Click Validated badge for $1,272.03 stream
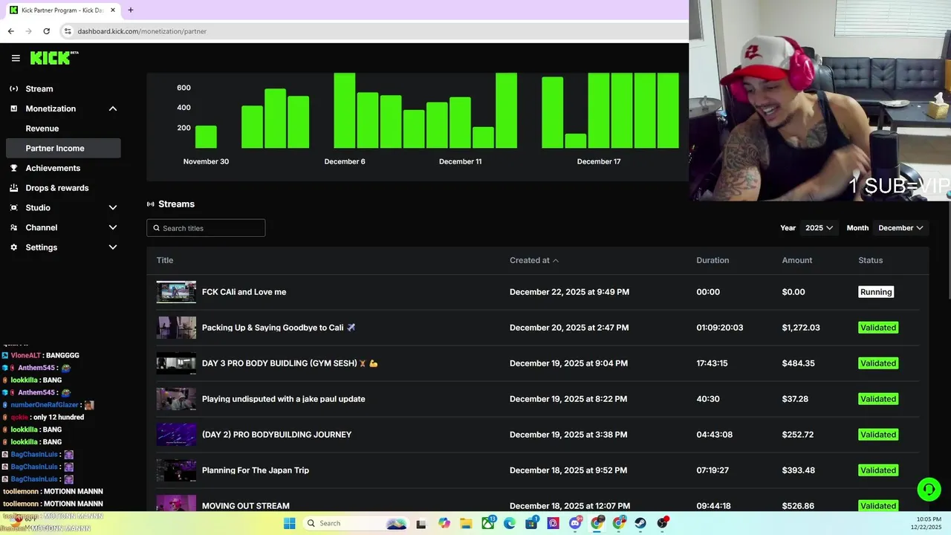The width and height of the screenshot is (951, 535). (x=878, y=328)
